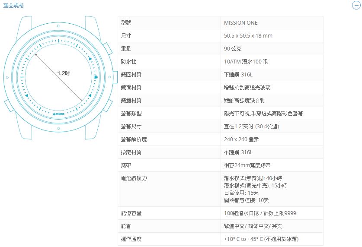Screen dimensions: 362x247
Task: Select 100組潛水日誌 / 計數上限9999 value
Action: pyautogui.click(x=260, y=213)
